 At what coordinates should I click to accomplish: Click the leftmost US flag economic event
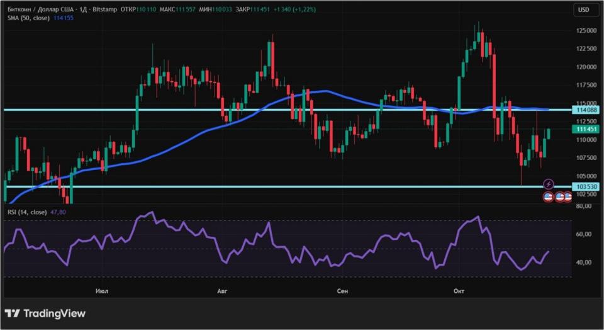(548, 197)
